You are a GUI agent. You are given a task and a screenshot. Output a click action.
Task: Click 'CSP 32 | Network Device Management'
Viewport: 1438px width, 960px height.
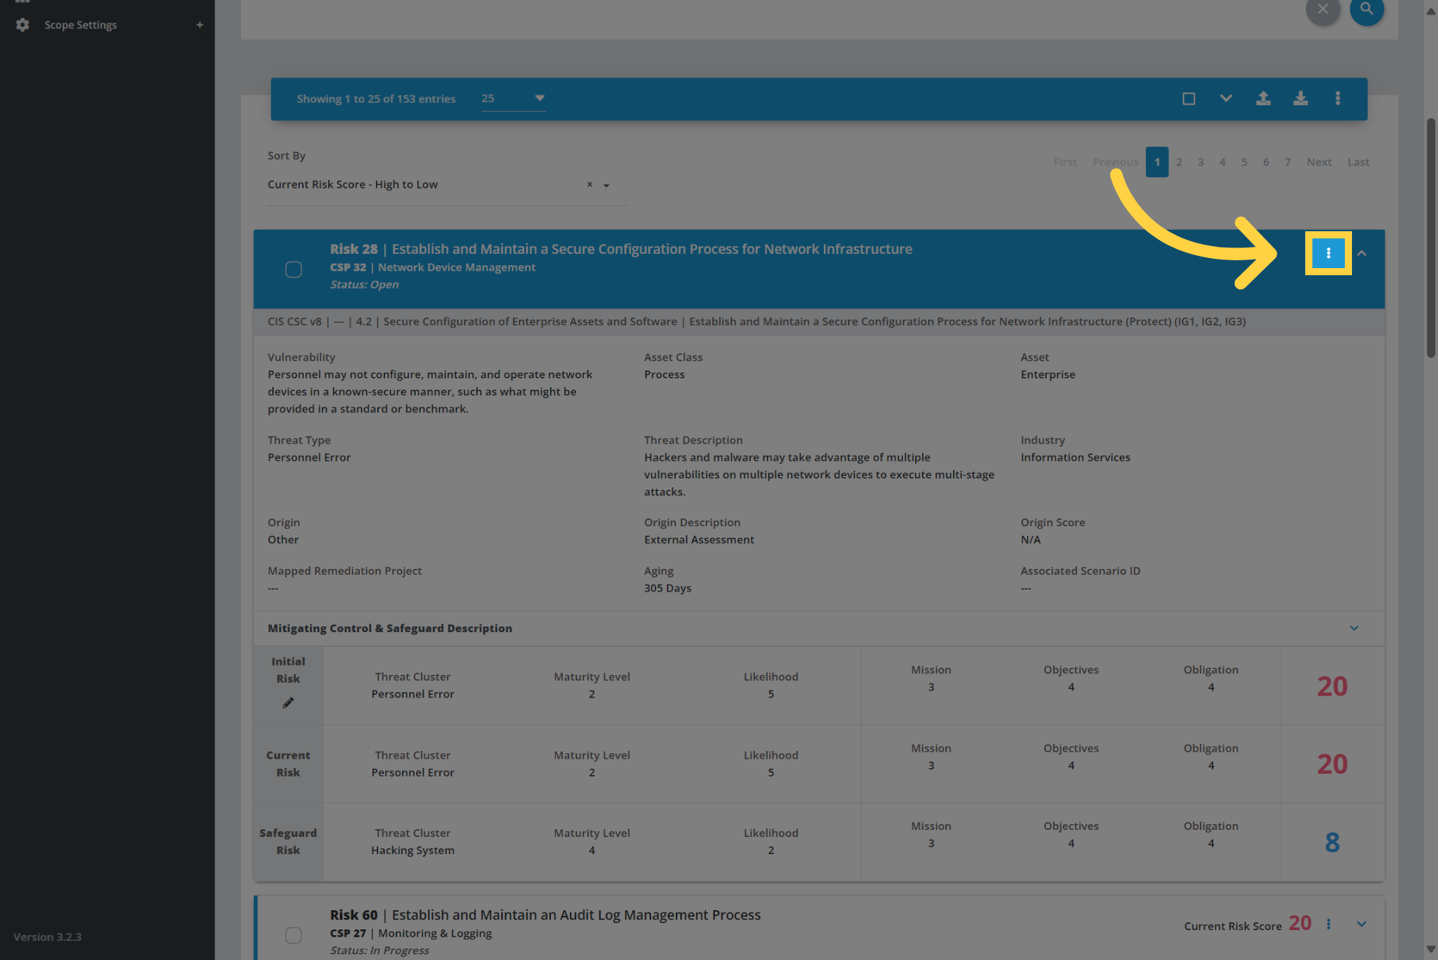click(433, 267)
